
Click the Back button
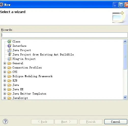42,122
